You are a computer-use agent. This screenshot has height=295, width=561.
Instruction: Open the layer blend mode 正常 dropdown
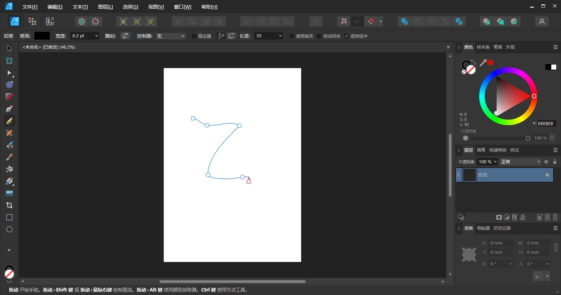tap(521, 162)
